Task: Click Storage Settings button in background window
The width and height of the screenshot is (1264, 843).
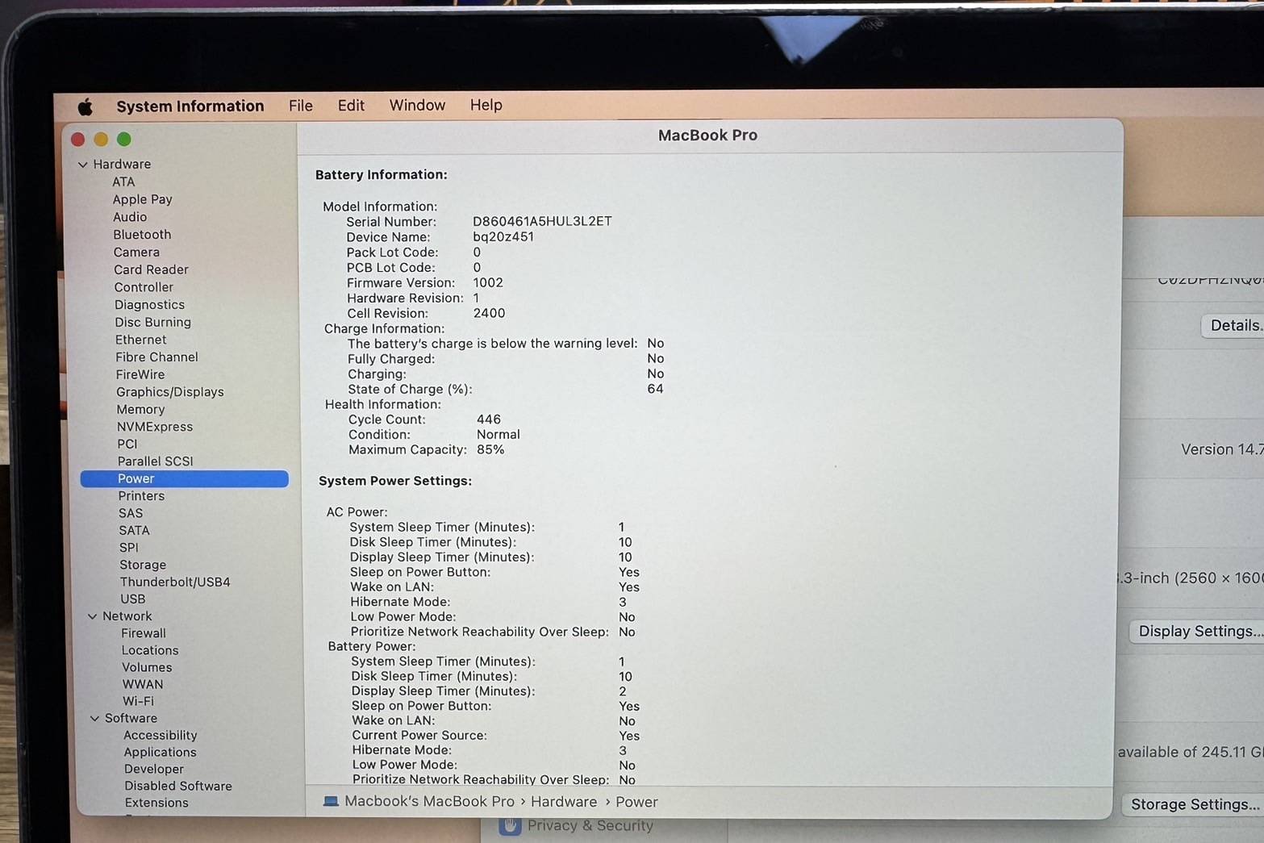Action: click(x=1193, y=804)
